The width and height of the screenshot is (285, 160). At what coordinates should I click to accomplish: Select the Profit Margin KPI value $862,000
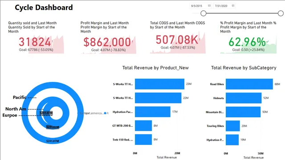(107, 42)
